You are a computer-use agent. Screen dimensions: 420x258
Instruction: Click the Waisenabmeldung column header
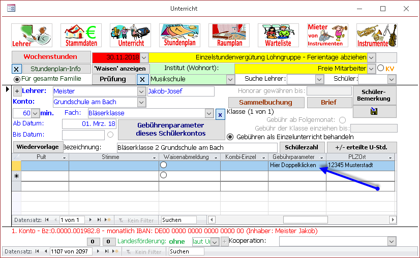(x=189, y=157)
